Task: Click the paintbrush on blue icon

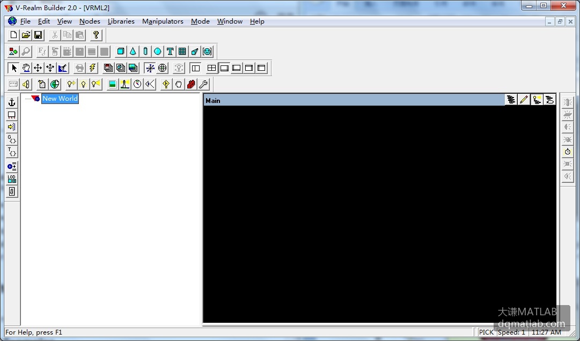Action: (x=63, y=68)
